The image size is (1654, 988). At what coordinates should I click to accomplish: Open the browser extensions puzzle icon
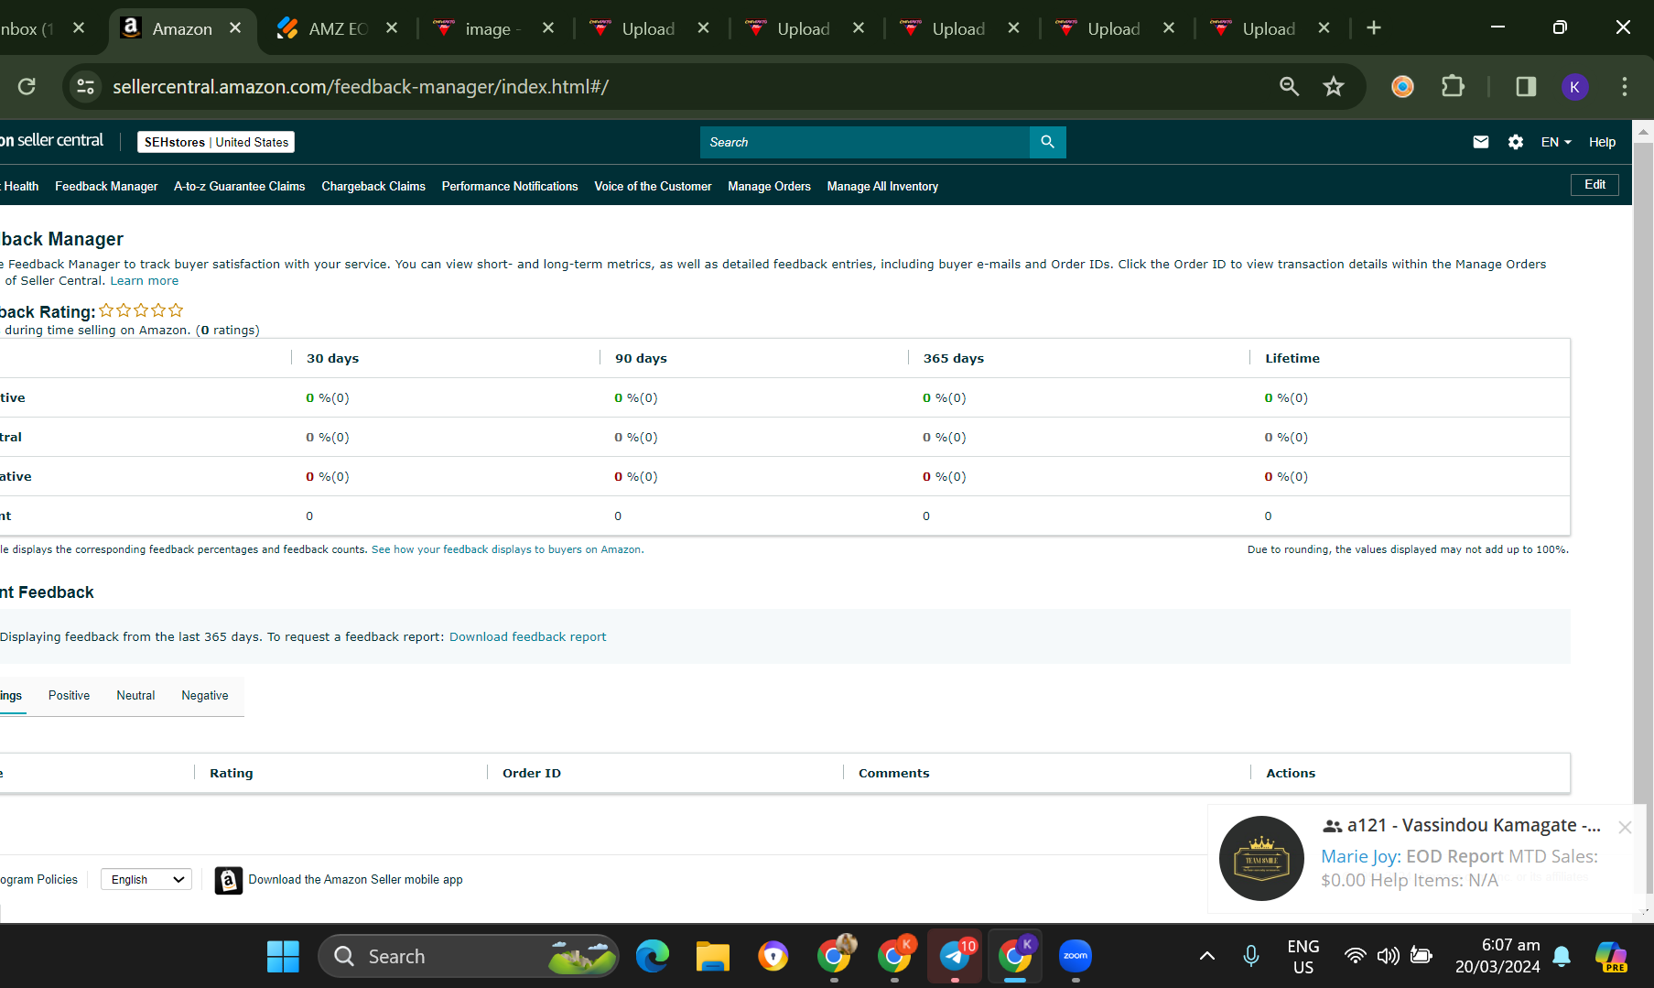1453,86
